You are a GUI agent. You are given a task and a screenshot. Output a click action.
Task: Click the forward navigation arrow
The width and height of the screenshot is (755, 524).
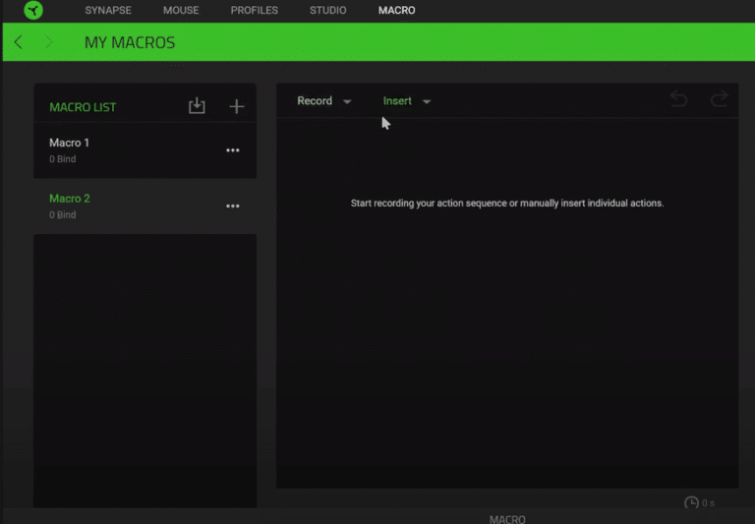[x=49, y=42]
